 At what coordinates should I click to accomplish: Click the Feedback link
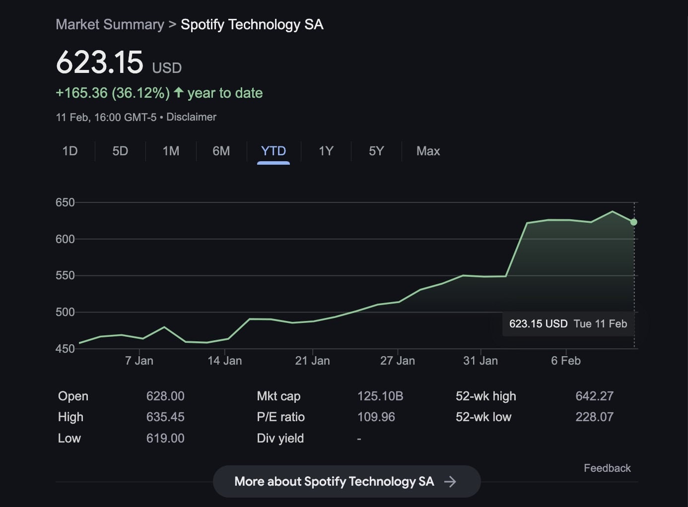point(607,468)
